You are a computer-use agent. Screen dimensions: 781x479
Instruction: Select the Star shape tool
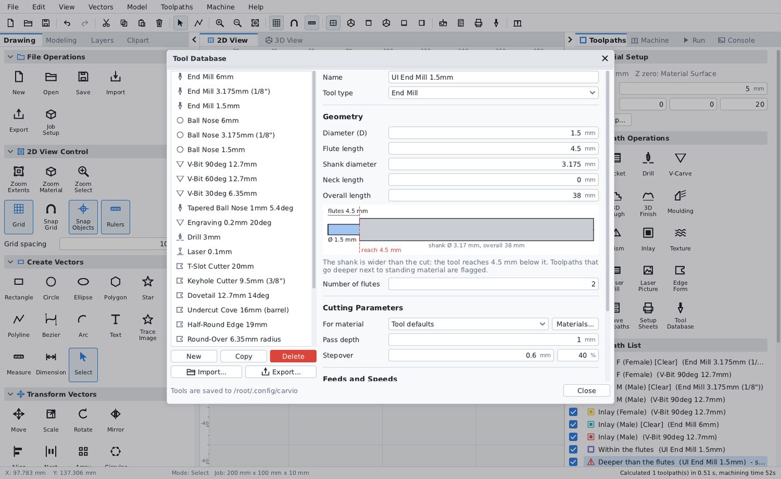(x=148, y=288)
